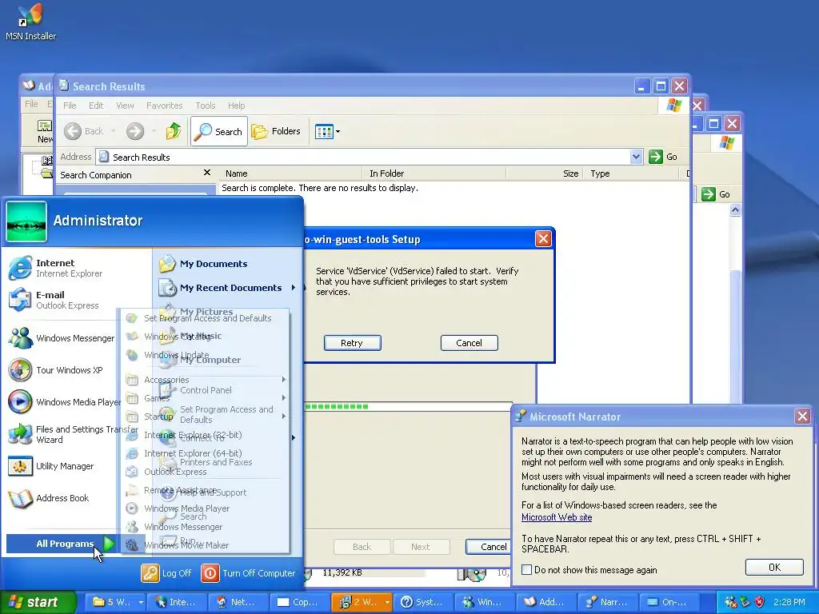Click Log Off in Start menu
This screenshot has height=614, width=819.
pyautogui.click(x=166, y=573)
